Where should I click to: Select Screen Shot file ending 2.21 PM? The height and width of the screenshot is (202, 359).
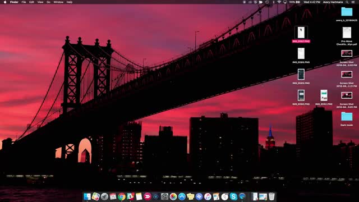(x=347, y=79)
